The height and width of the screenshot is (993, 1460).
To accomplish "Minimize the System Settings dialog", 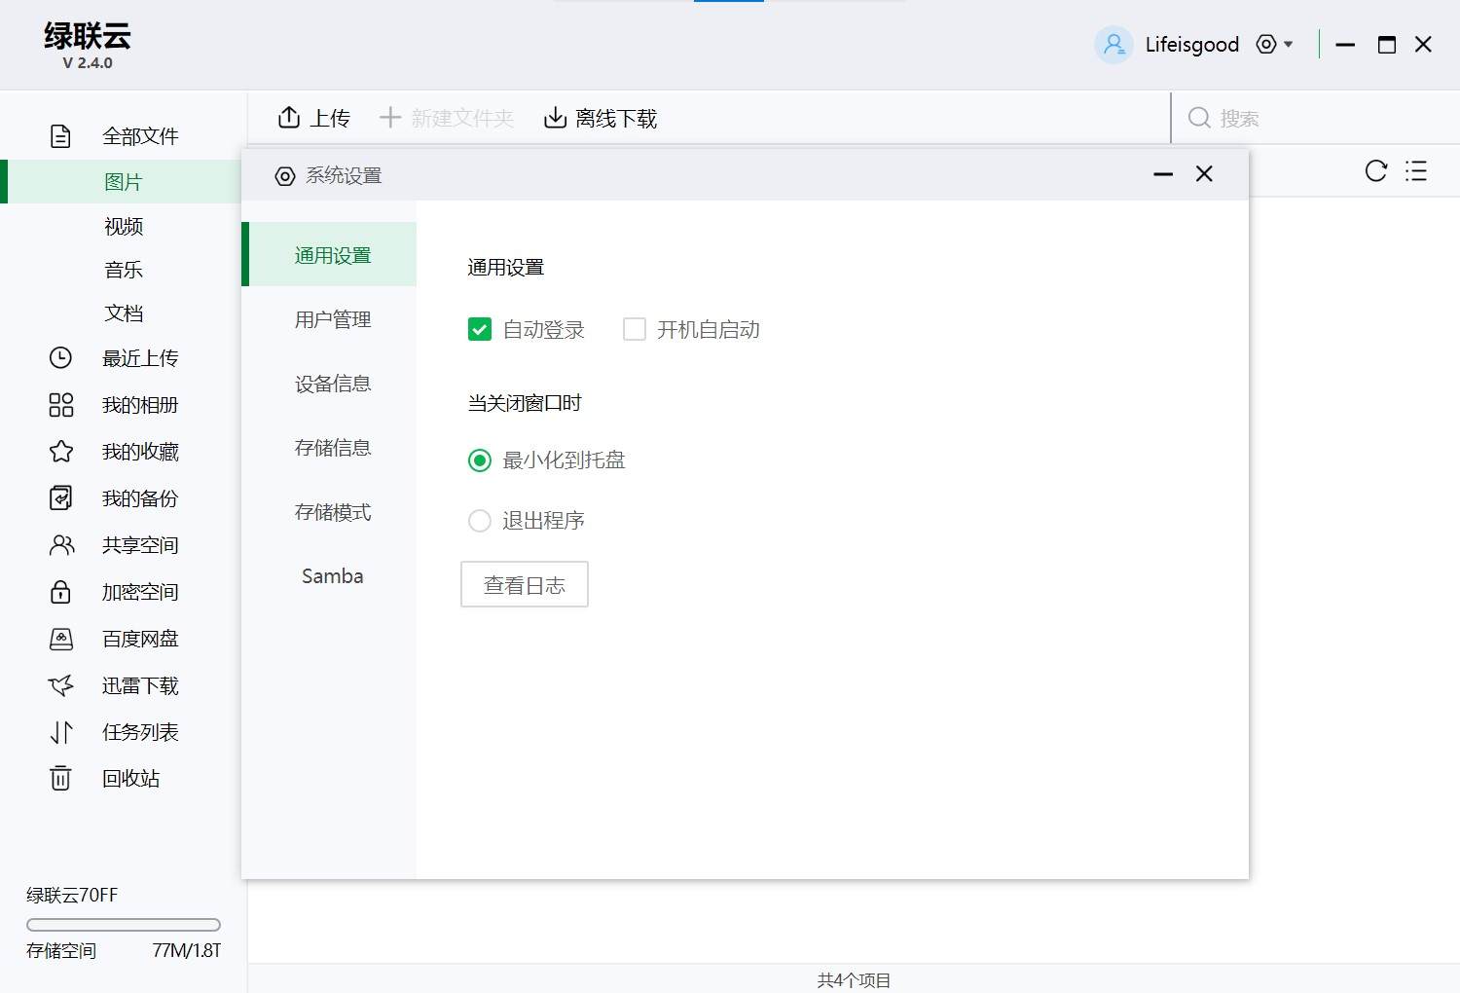I will (1163, 174).
